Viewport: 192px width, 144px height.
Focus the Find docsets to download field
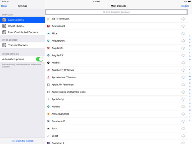pyautogui.click(x=116, y=12)
